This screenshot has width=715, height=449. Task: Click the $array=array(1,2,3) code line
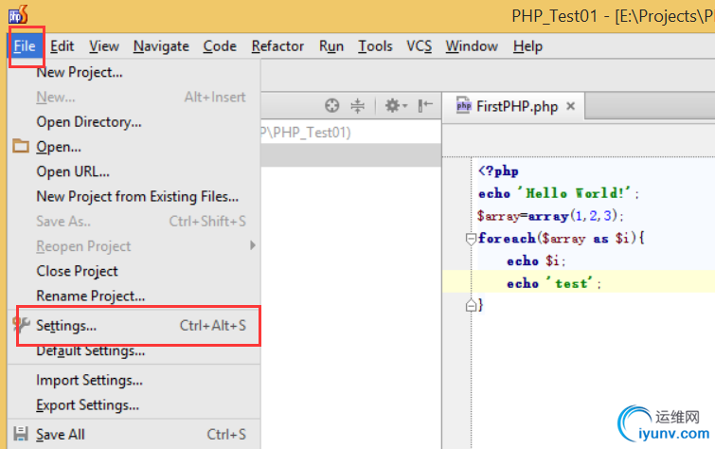click(x=550, y=215)
